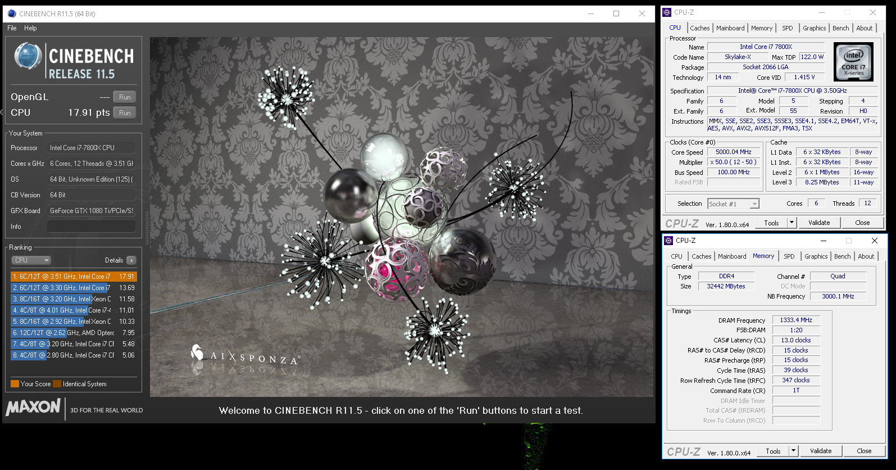Click the brown Identical System legend swatch
The height and width of the screenshot is (470, 896).
[57, 384]
